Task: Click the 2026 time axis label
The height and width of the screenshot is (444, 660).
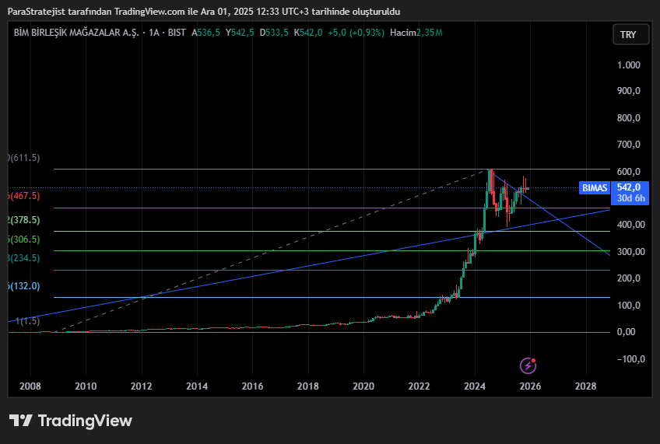Action: tap(530, 386)
